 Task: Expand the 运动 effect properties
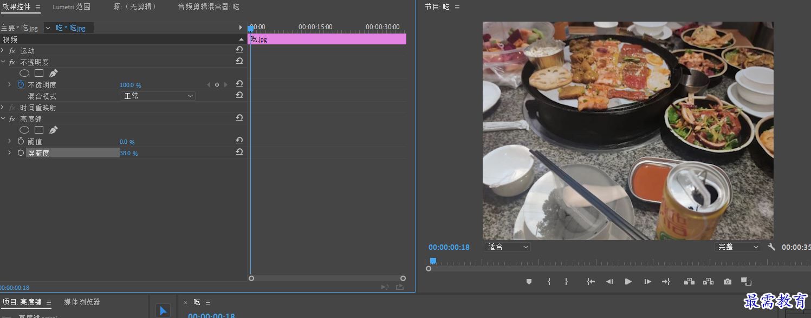coord(2,50)
